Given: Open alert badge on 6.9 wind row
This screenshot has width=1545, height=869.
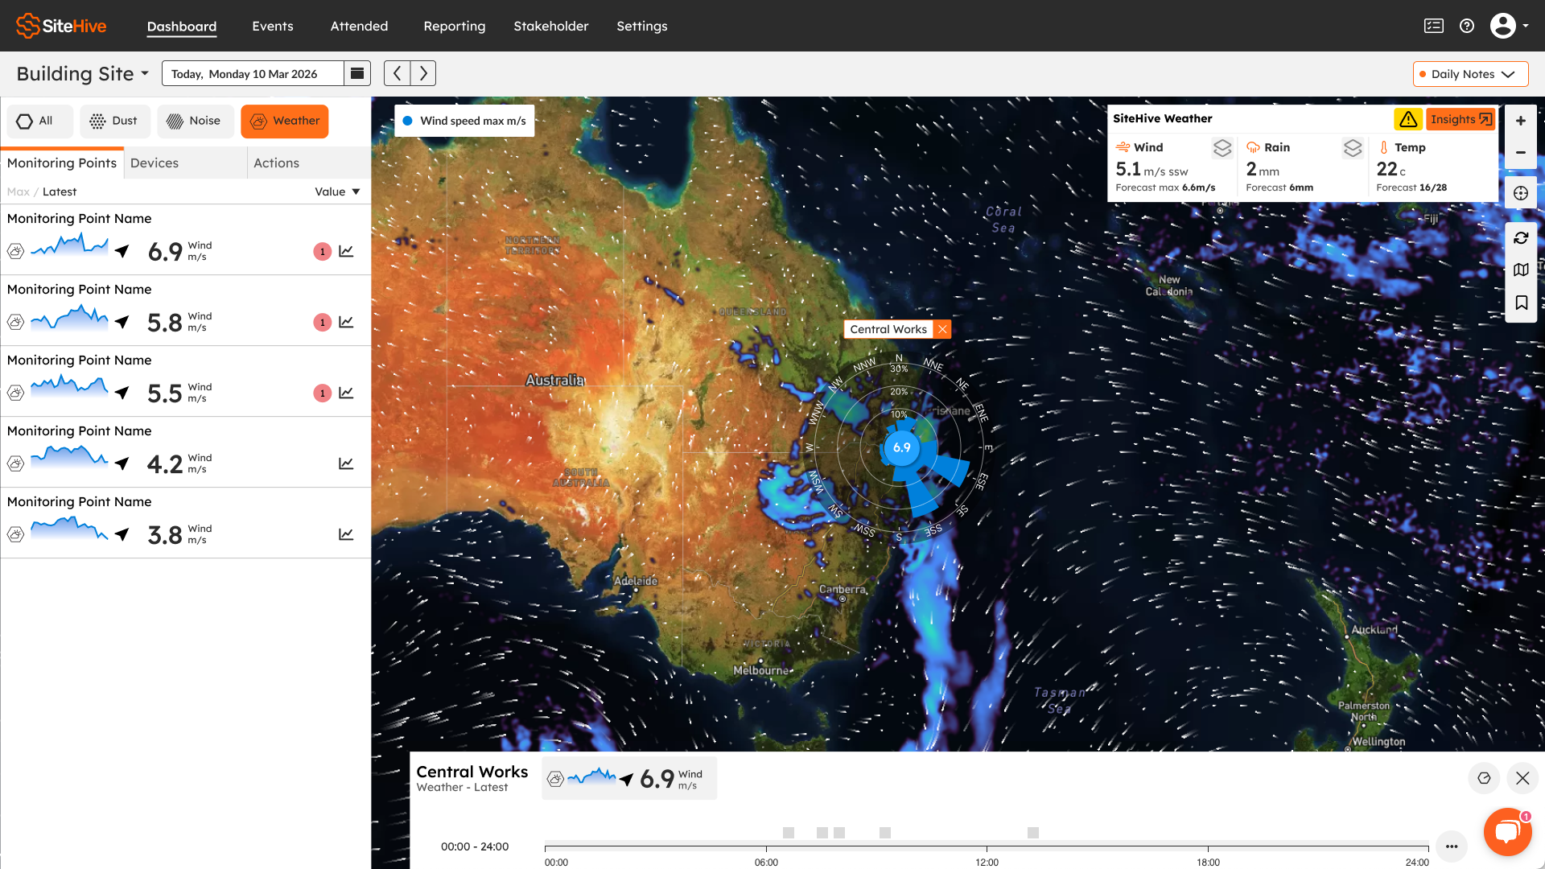Looking at the screenshot, I should pos(323,252).
